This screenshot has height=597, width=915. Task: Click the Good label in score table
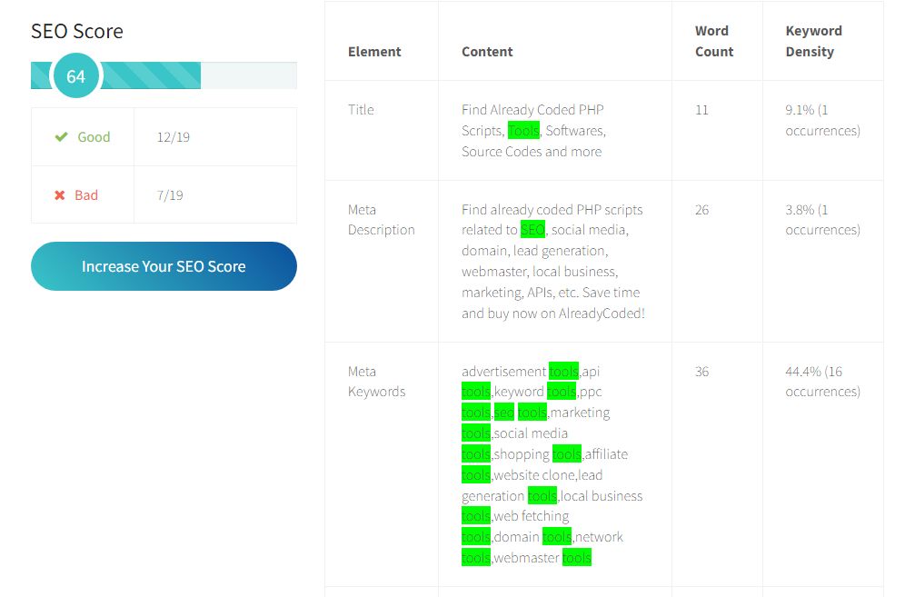point(94,137)
